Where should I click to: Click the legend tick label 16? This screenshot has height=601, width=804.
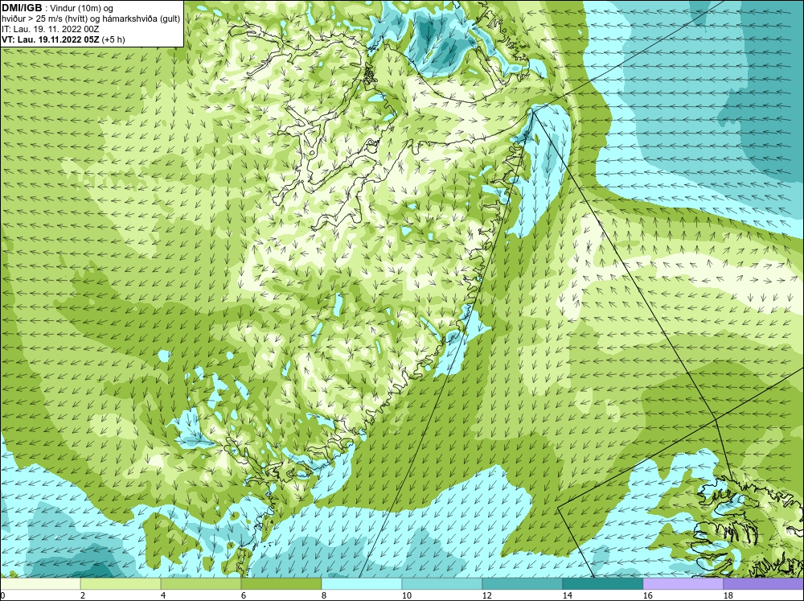tap(647, 595)
